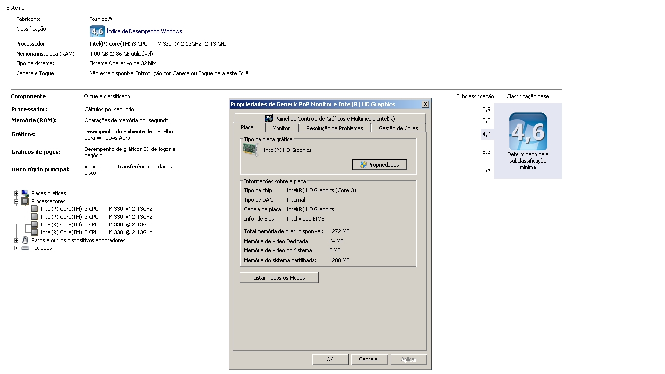Click the mouse icon beside Ratos e outros dispositivos

tap(25, 240)
